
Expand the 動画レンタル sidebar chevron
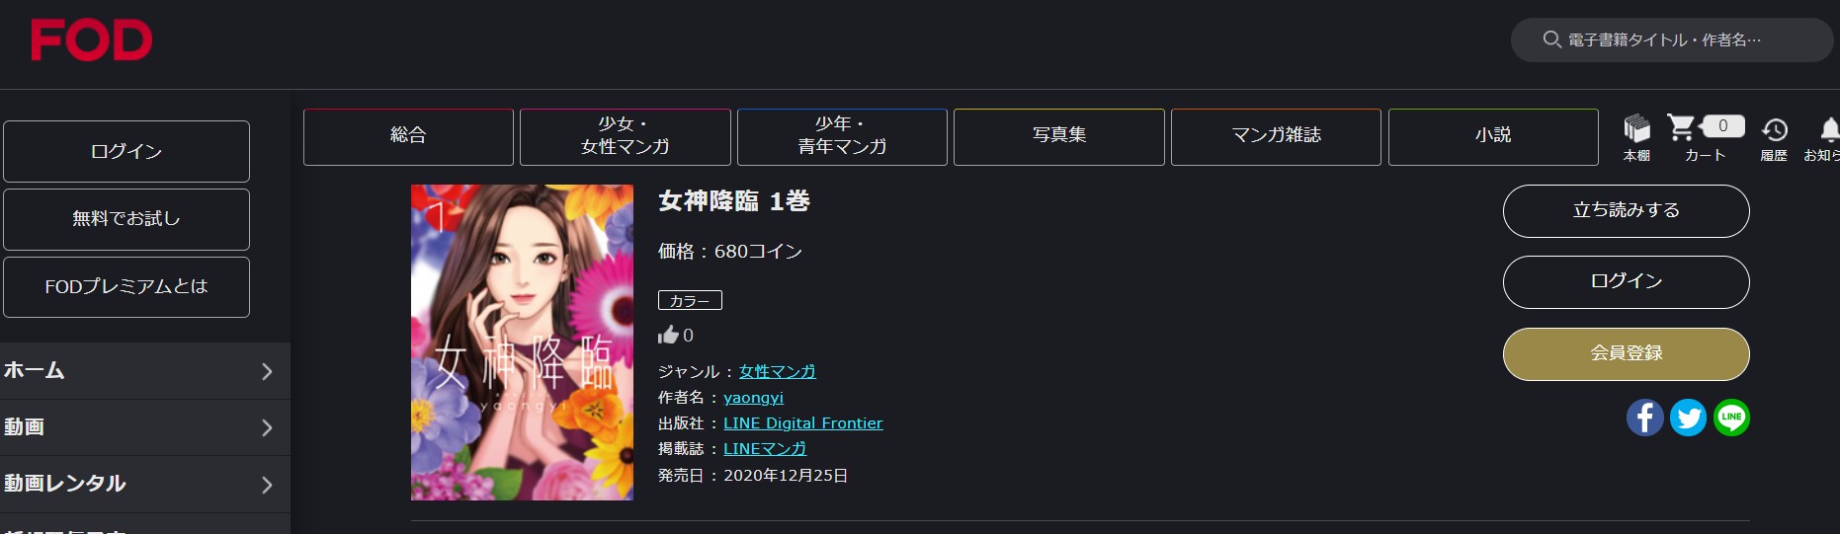pyautogui.click(x=267, y=485)
